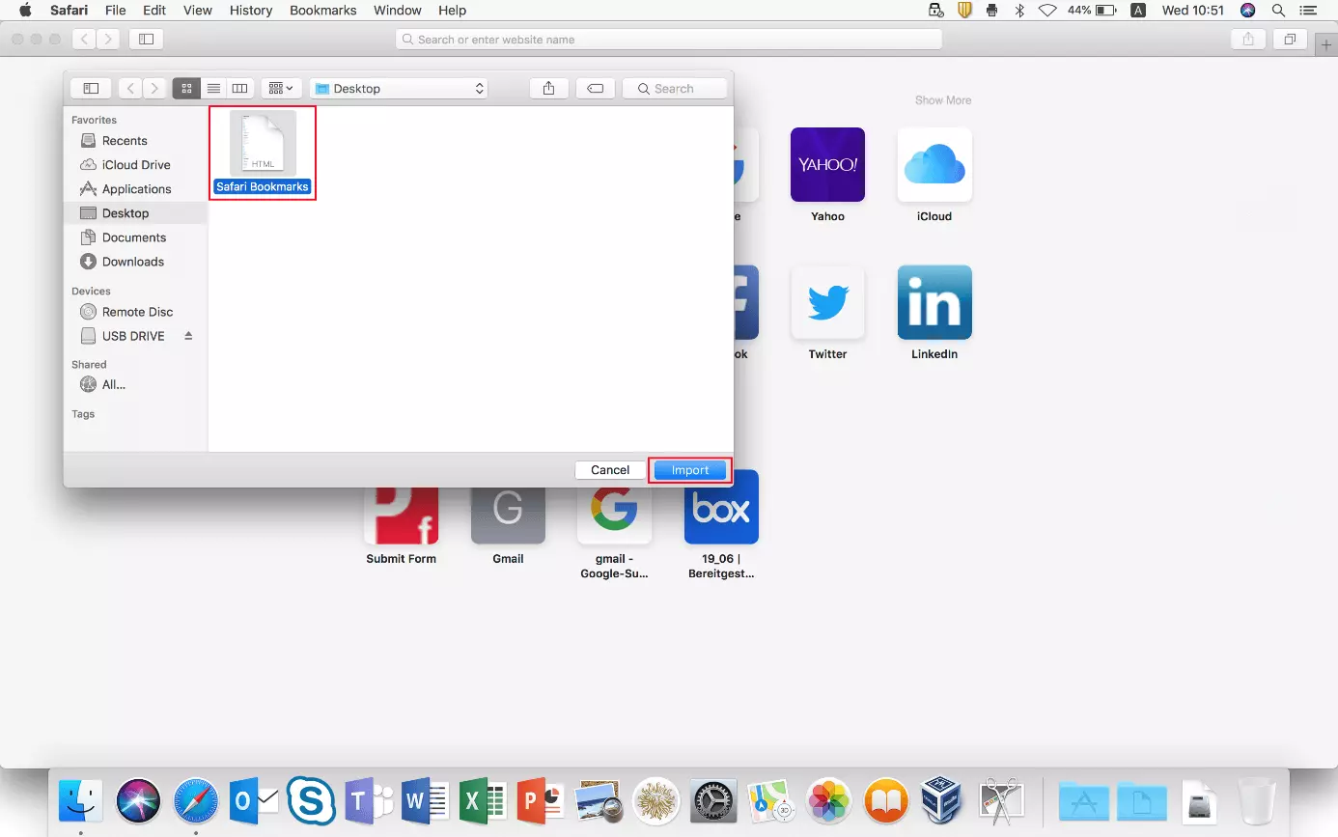The width and height of the screenshot is (1338, 837).
Task: Select USB DRIVE under Devices
Action: tap(133, 336)
